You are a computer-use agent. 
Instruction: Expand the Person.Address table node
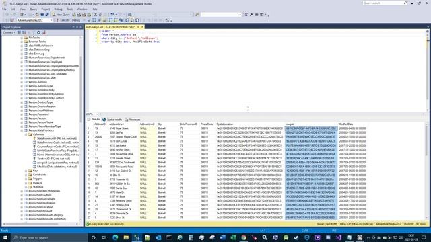click(x=22, y=82)
